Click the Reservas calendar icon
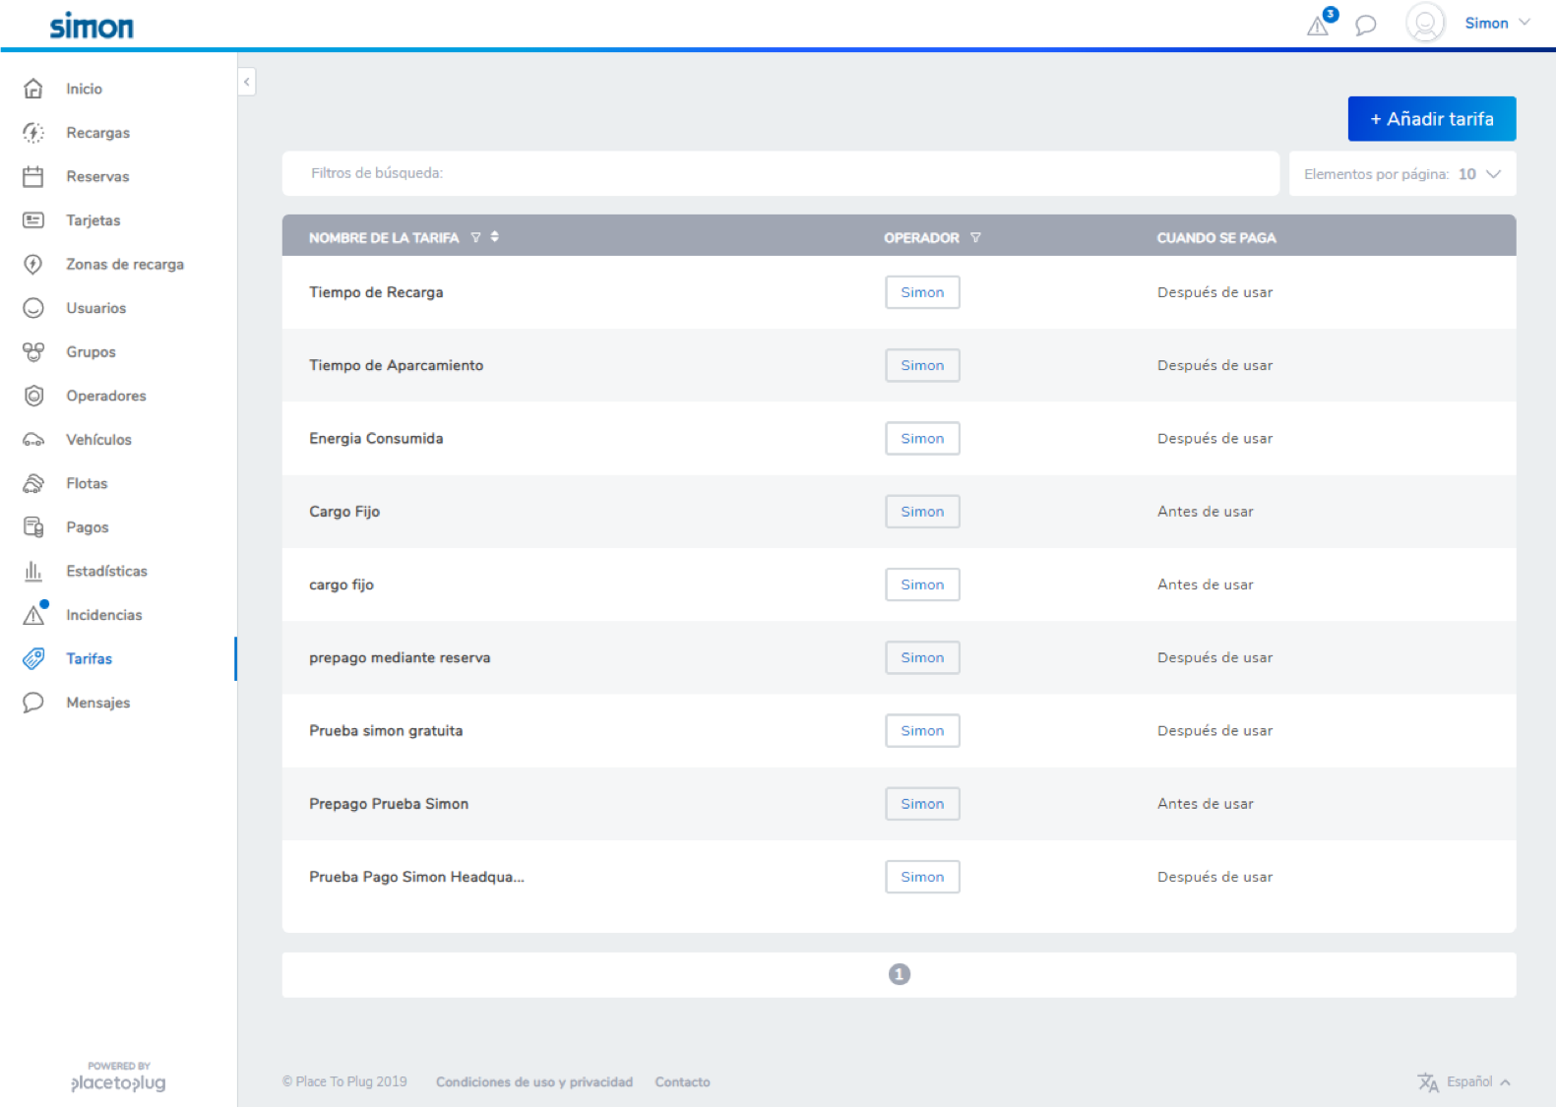The image size is (1556, 1107). (x=33, y=176)
